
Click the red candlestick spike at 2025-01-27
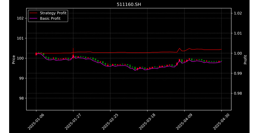pos(73,53)
